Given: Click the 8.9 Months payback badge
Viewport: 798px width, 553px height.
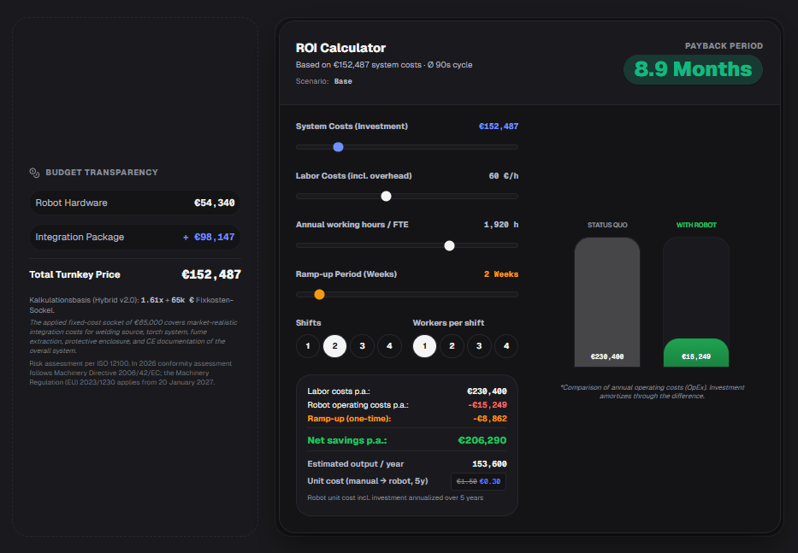Looking at the screenshot, I should pos(693,69).
